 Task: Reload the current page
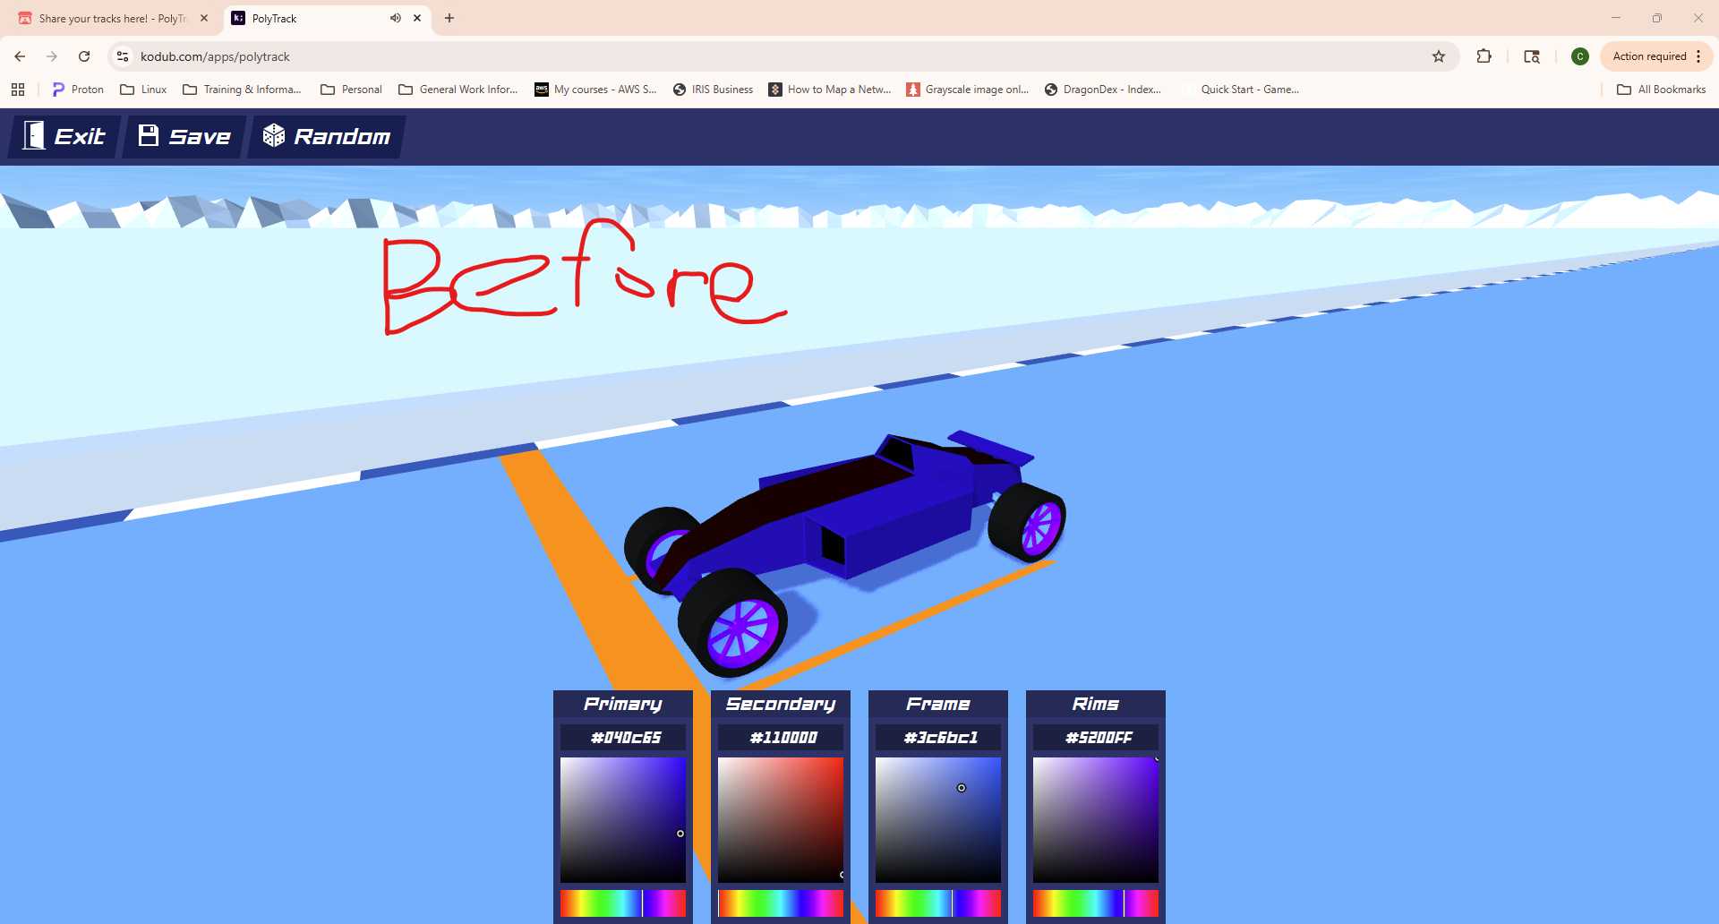(84, 56)
